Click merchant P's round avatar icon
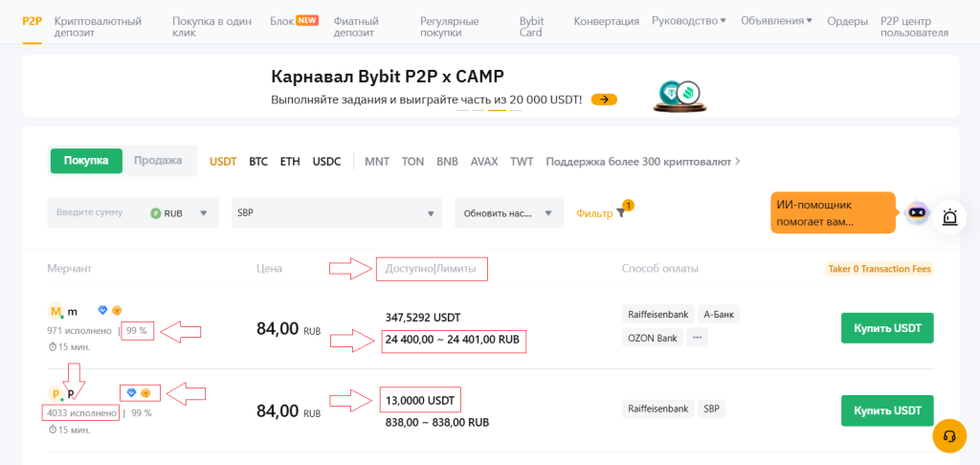 tap(56, 393)
